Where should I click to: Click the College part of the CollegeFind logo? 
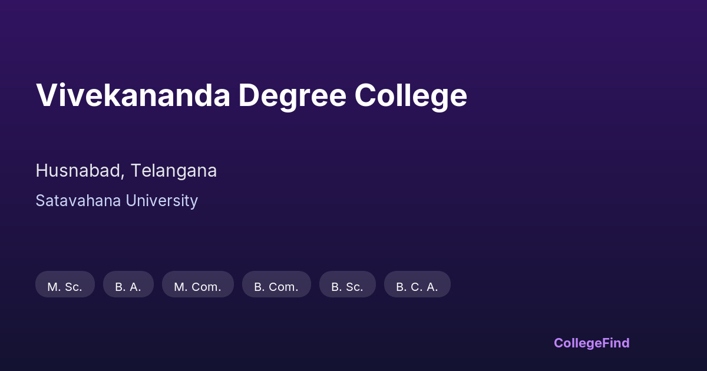(x=577, y=343)
